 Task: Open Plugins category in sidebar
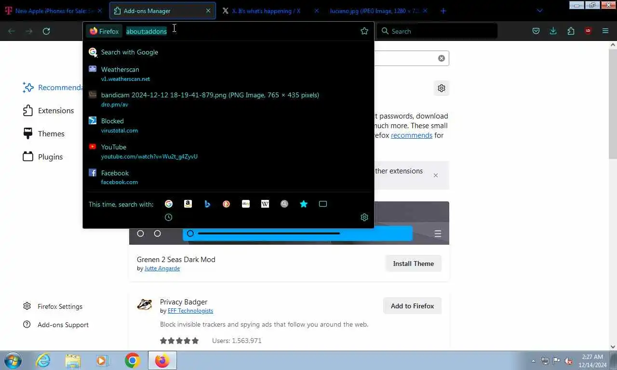click(x=43, y=157)
